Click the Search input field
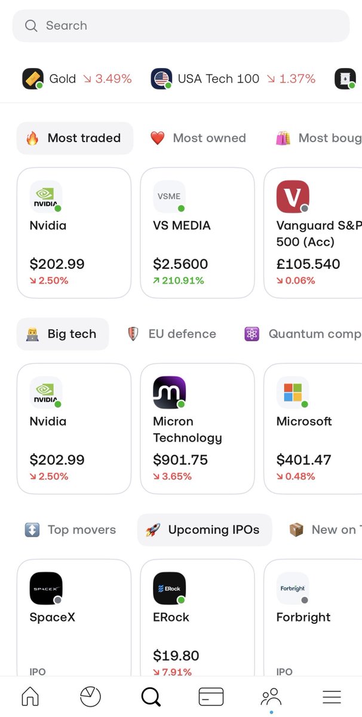Screen dimensions: 362x717 click(x=181, y=26)
